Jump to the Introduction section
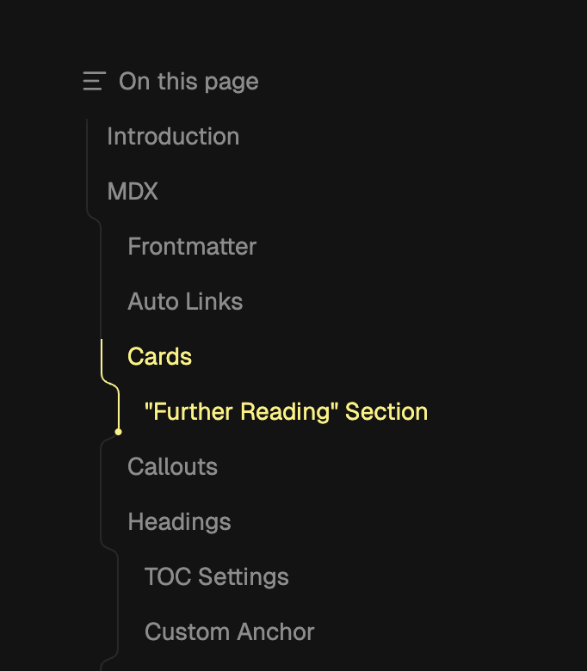The width and height of the screenshot is (587, 671). [x=173, y=137]
